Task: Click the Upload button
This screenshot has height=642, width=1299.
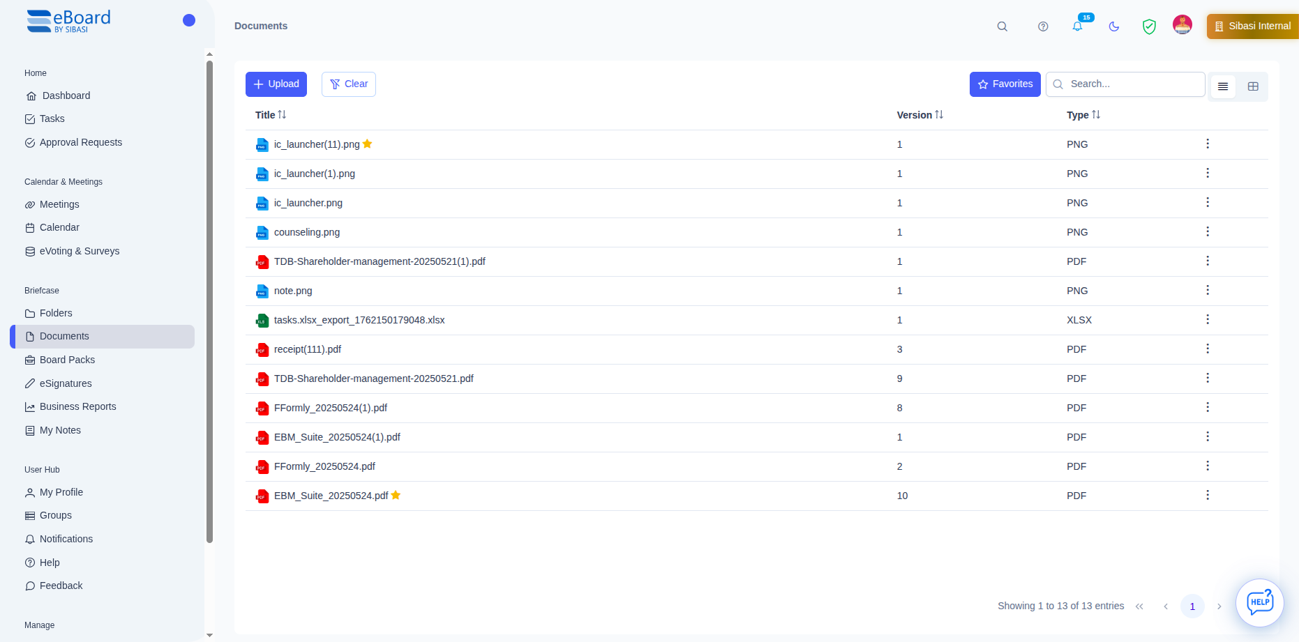Action: click(276, 84)
